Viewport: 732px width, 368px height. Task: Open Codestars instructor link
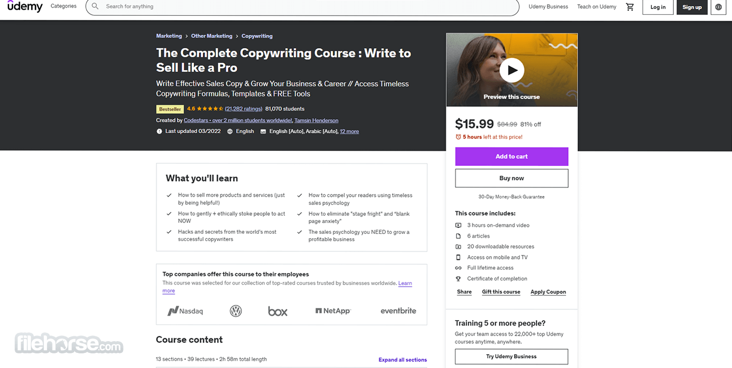tap(238, 121)
